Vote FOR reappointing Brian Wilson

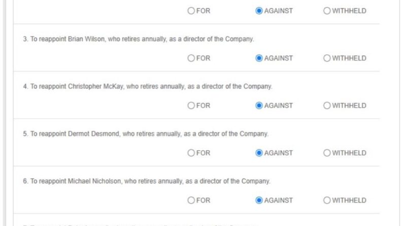click(191, 58)
